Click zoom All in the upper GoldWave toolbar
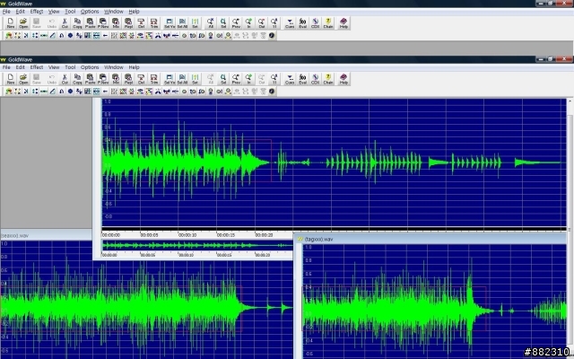This screenshot has height=359, width=574. point(211,22)
